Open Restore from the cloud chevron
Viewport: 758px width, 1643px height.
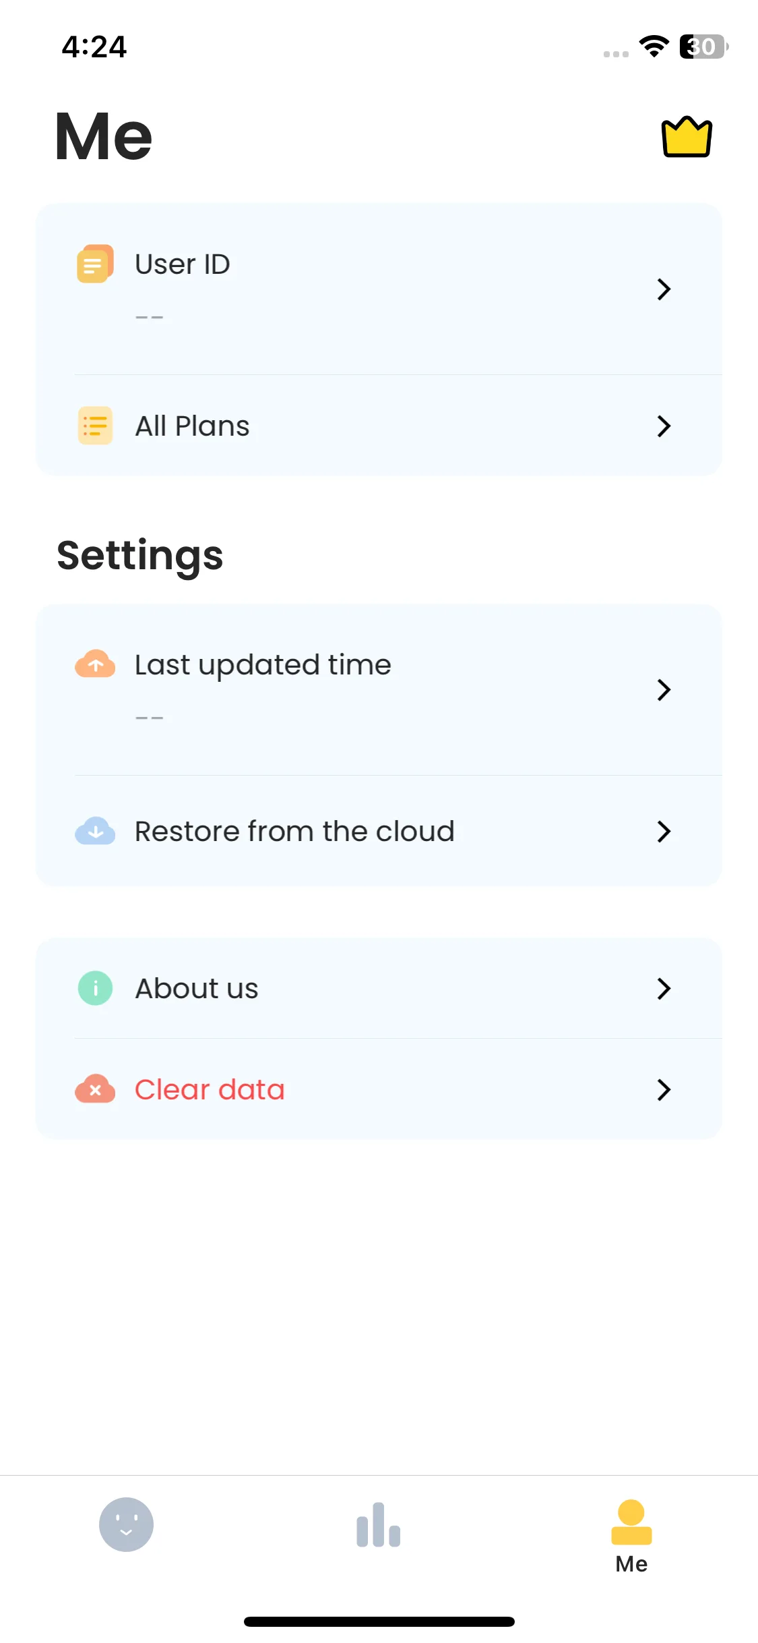(x=664, y=831)
